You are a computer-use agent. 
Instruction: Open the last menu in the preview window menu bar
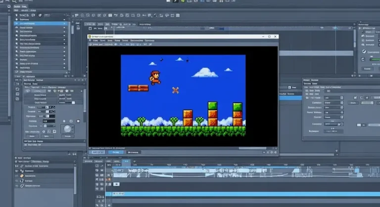(x=149, y=41)
